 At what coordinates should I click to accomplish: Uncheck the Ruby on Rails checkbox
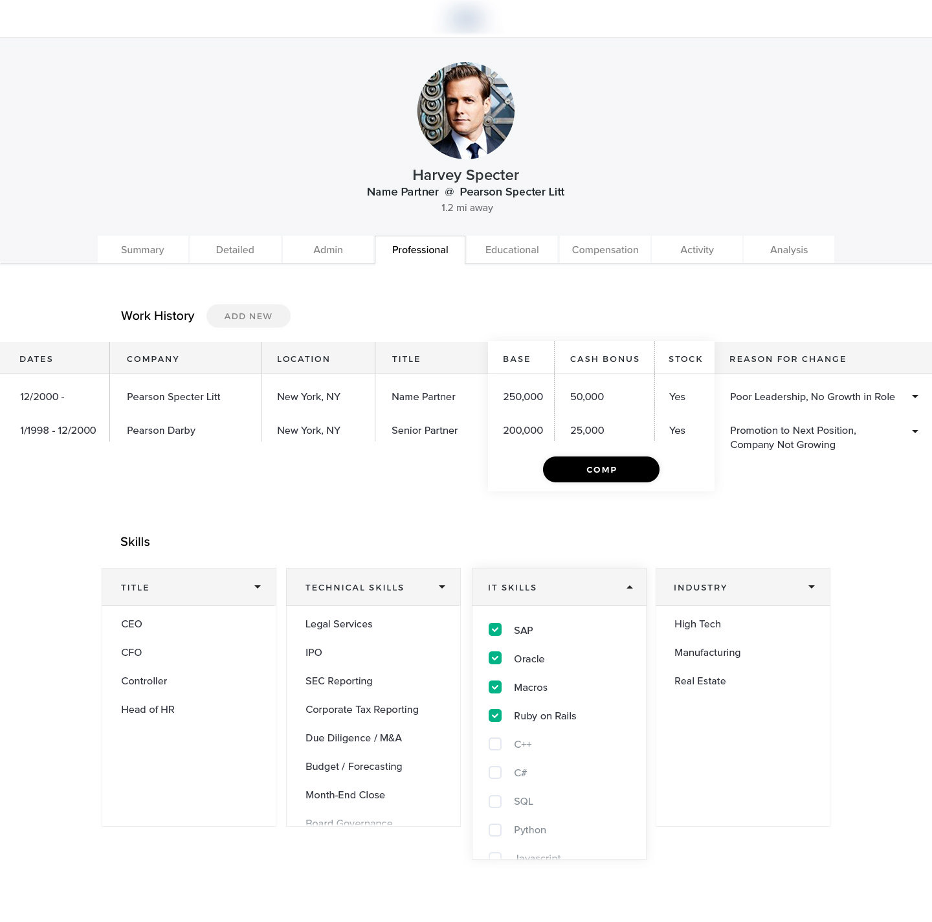coord(495,715)
